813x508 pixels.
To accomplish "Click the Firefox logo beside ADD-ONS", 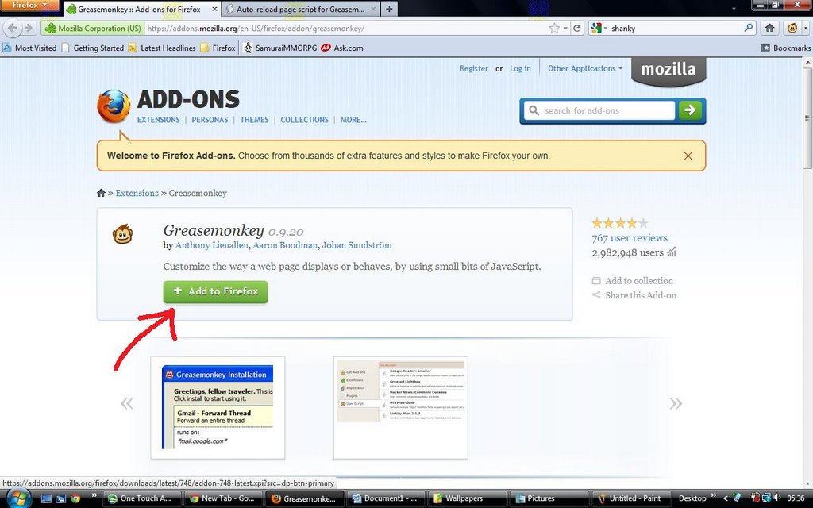I will coord(114,106).
